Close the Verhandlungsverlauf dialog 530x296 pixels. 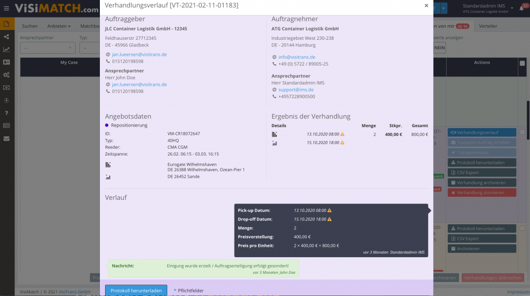point(426,5)
